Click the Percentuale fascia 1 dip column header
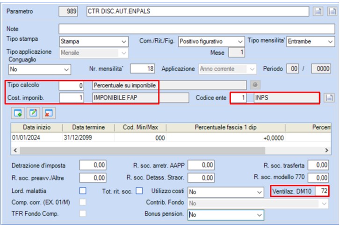Viewport: 340px width, 225px height. coord(225,127)
